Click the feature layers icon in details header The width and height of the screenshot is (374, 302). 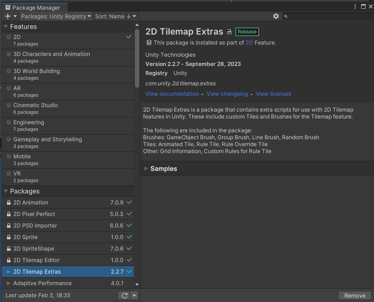(149, 42)
